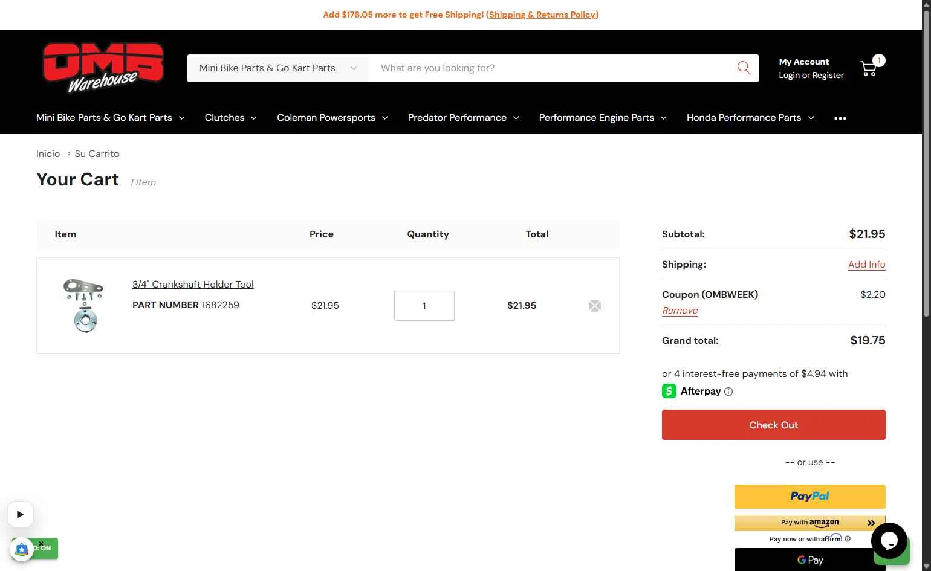Click the crankshaft tool product thumbnail
The width and height of the screenshot is (931, 571).
pyautogui.click(x=84, y=305)
